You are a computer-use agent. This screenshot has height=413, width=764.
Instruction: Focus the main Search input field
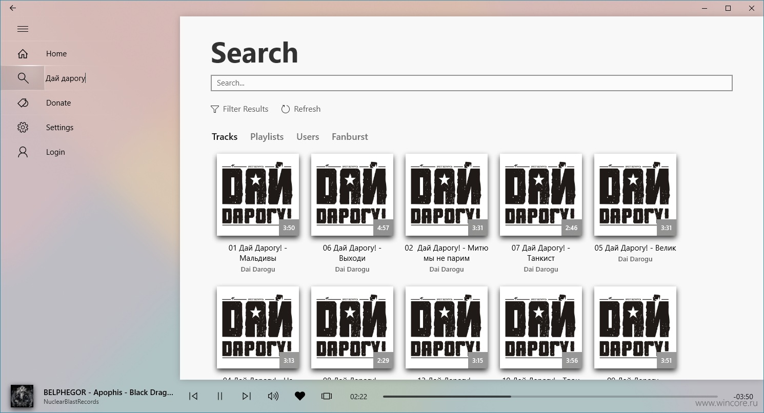click(x=472, y=83)
